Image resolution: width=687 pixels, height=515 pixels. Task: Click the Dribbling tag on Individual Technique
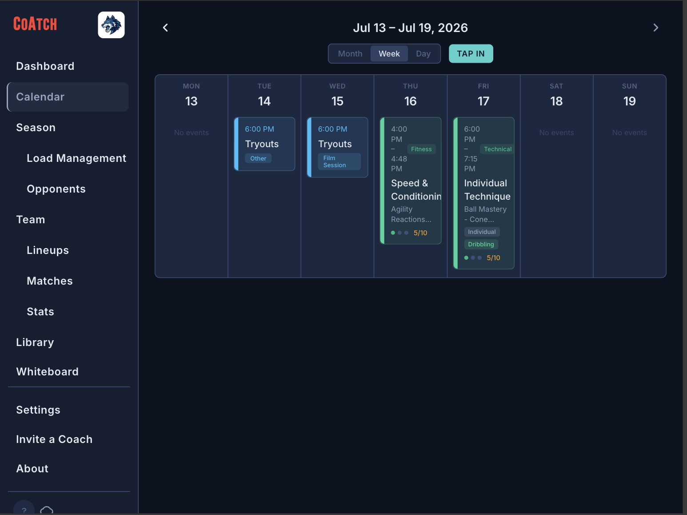click(x=481, y=244)
